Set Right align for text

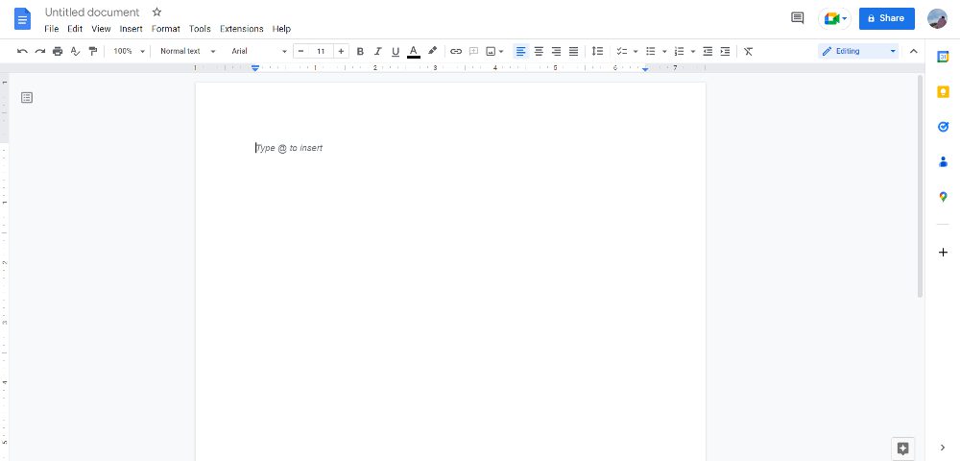(556, 52)
